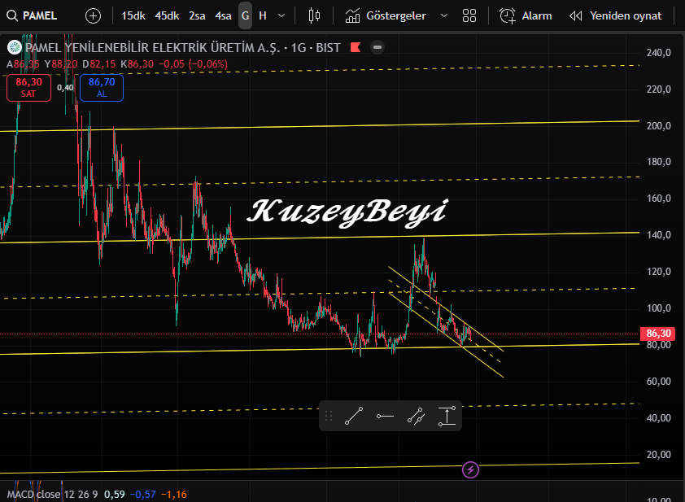Click the add symbol plus icon
The height and width of the screenshot is (502, 685).
coord(93,16)
